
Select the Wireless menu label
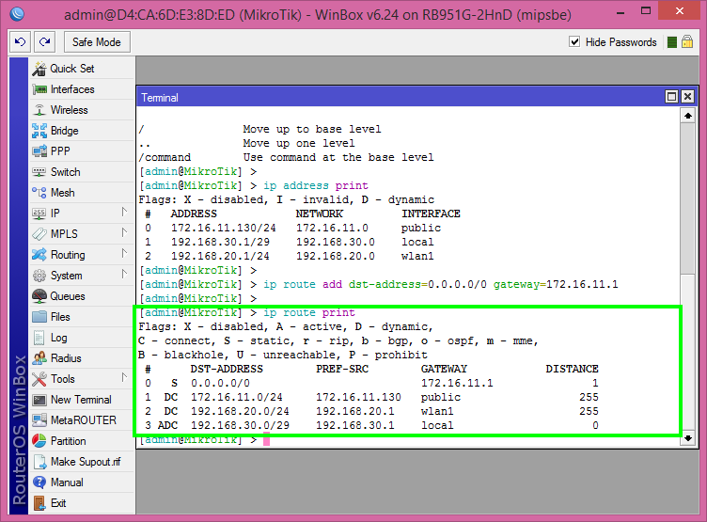coord(70,110)
